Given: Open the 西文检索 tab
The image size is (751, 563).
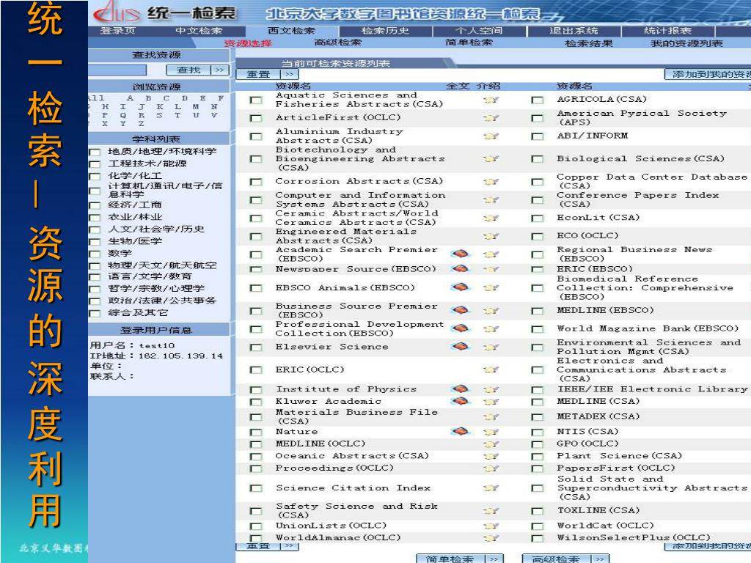Looking at the screenshot, I should [x=291, y=31].
